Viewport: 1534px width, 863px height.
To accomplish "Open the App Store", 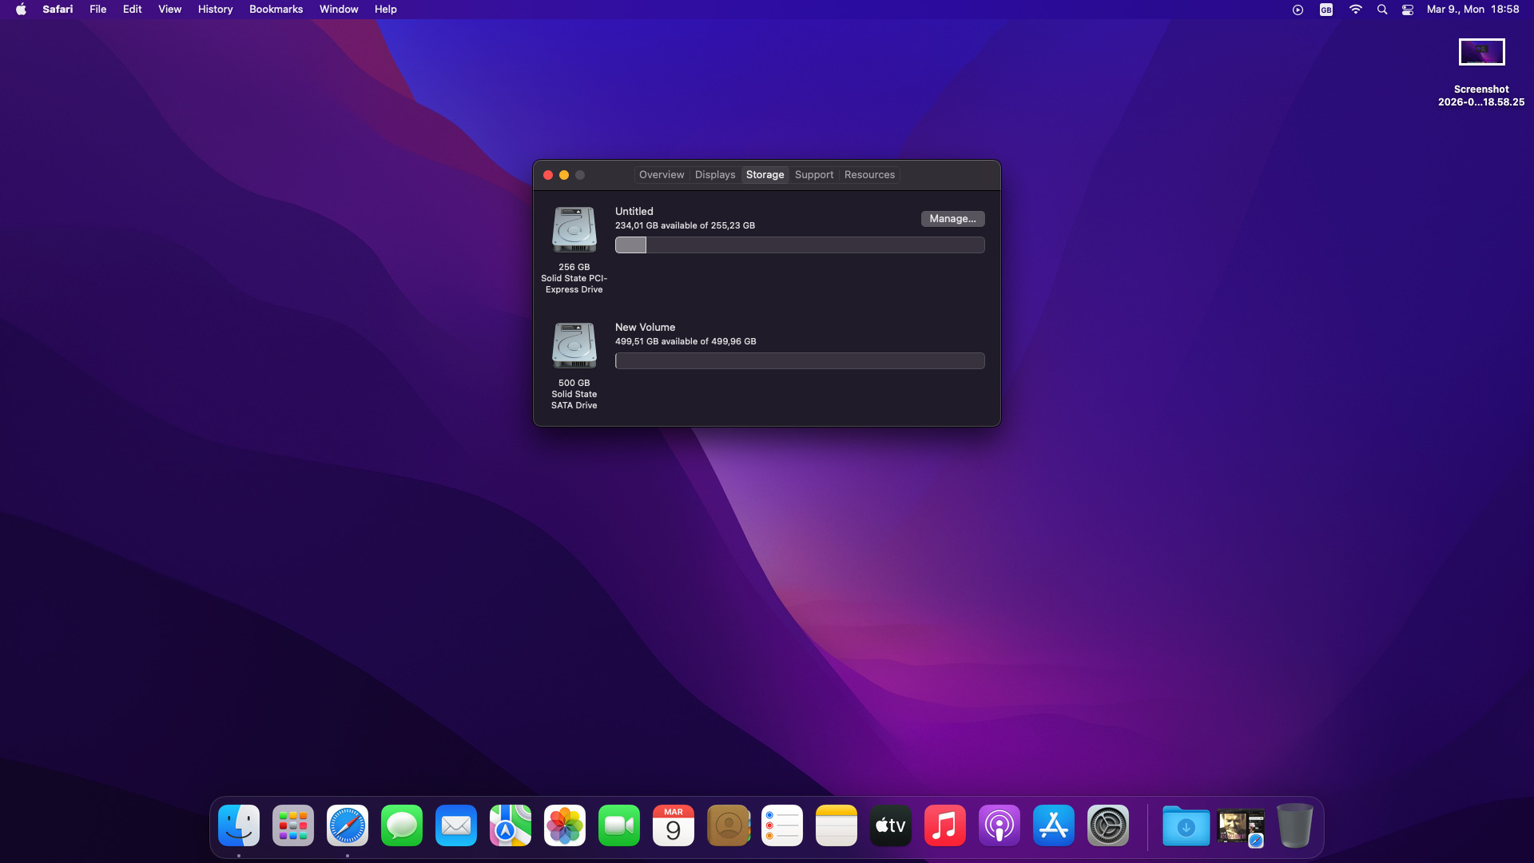I will point(1053,825).
